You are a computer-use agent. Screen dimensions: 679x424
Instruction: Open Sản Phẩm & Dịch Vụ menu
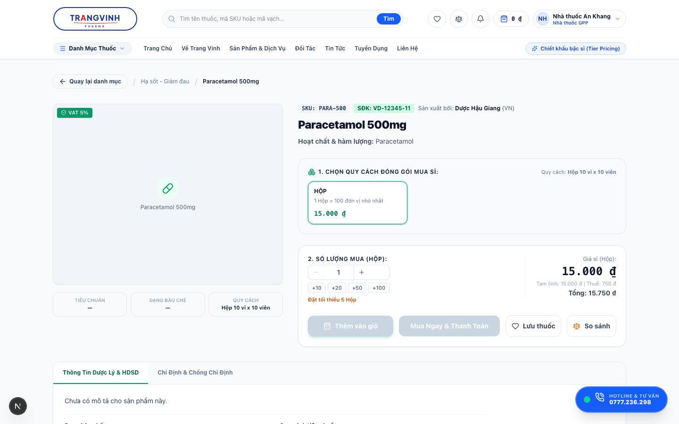click(257, 49)
